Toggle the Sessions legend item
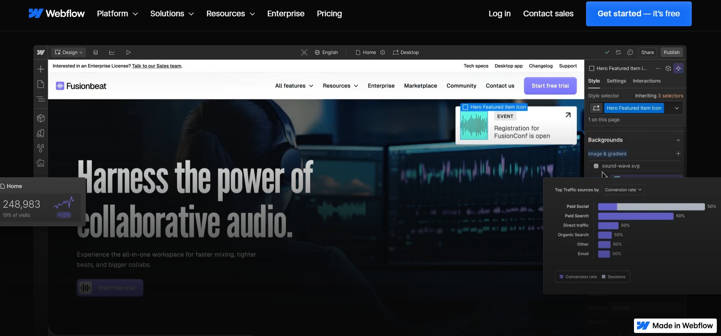The height and width of the screenshot is (336, 721). pos(613,277)
